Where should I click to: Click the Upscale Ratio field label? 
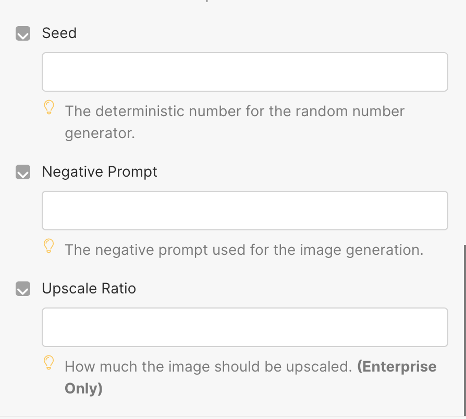(x=89, y=289)
